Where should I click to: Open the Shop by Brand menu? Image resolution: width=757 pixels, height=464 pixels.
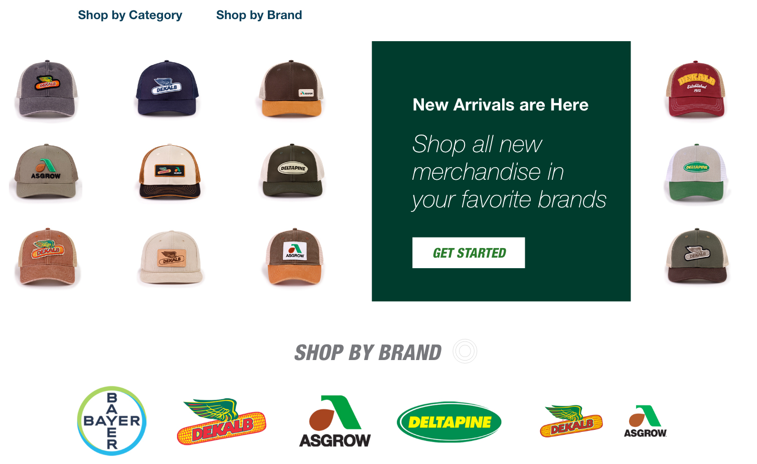pos(259,15)
